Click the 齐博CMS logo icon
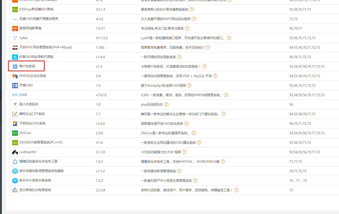The height and width of the screenshot is (214, 339). [x=15, y=86]
